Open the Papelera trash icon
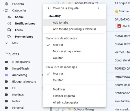This screenshot has height=111, width=130. click(x=7, y=4)
